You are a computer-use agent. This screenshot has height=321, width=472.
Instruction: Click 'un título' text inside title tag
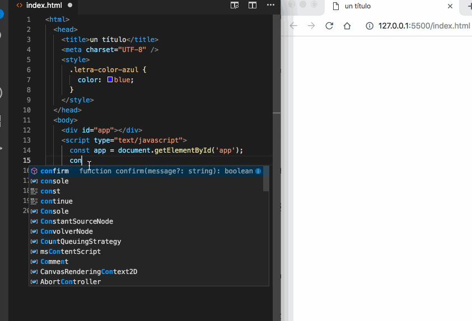click(108, 39)
